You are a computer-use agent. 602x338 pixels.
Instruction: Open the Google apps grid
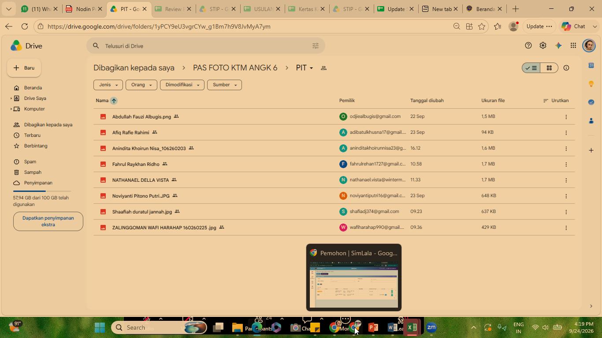[x=573, y=46]
